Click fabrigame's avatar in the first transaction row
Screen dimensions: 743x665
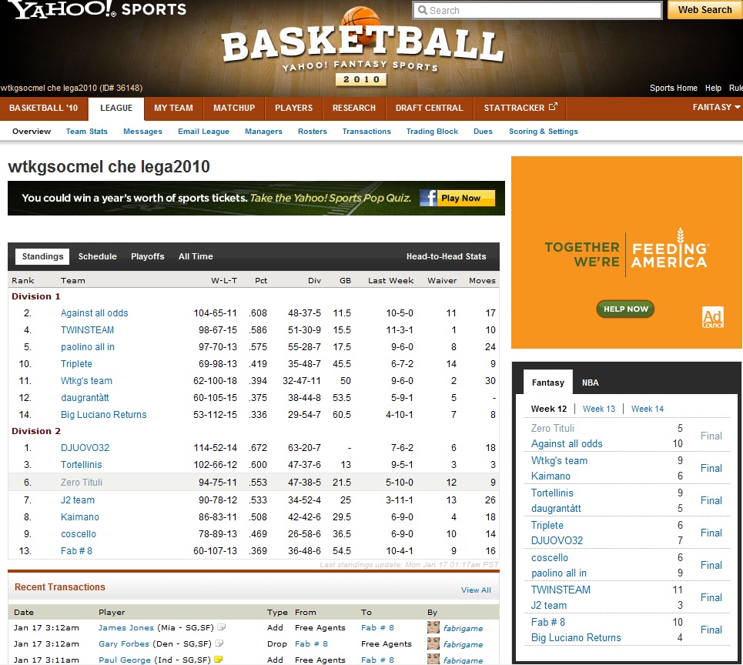click(x=433, y=627)
